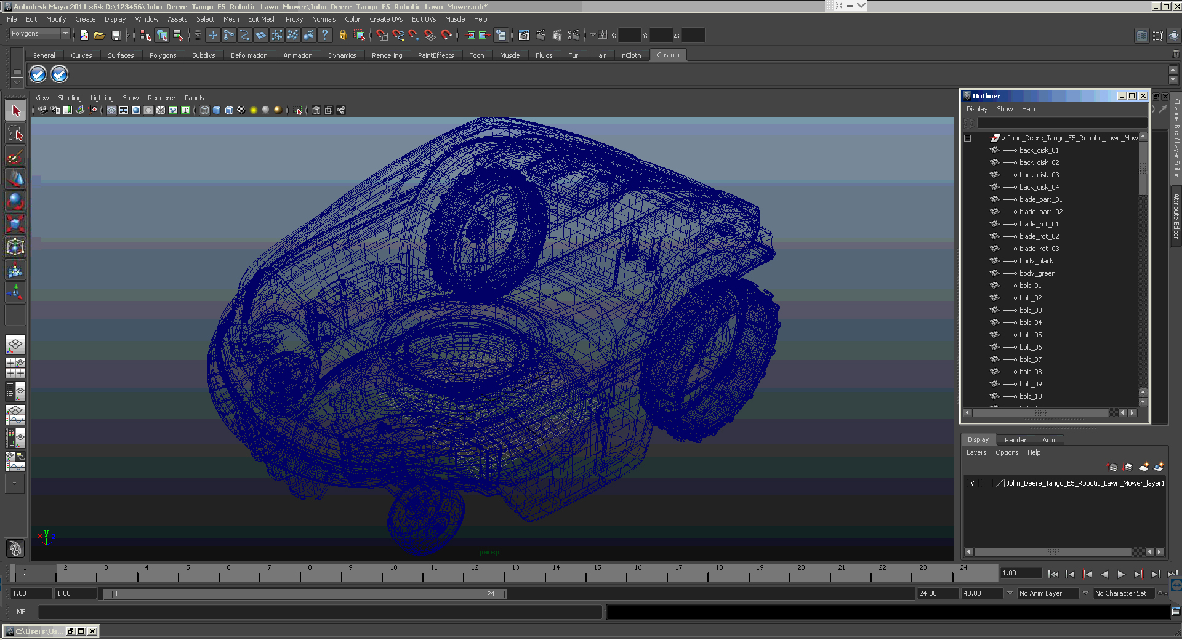Select body_green in the Outliner
Viewport: 1182px width, 640px height.
(x=1037, y=274)
